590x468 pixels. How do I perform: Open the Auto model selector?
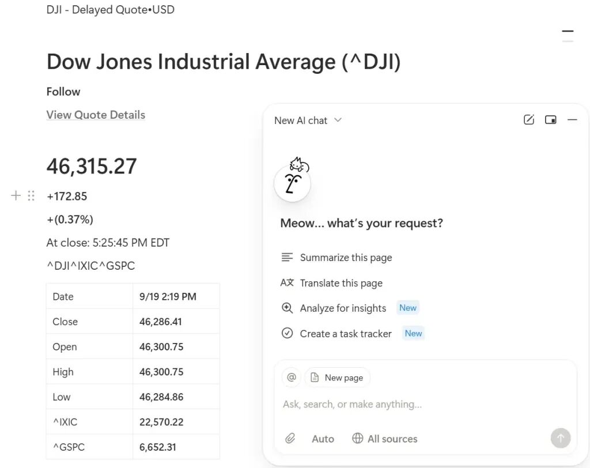[323, 439]
